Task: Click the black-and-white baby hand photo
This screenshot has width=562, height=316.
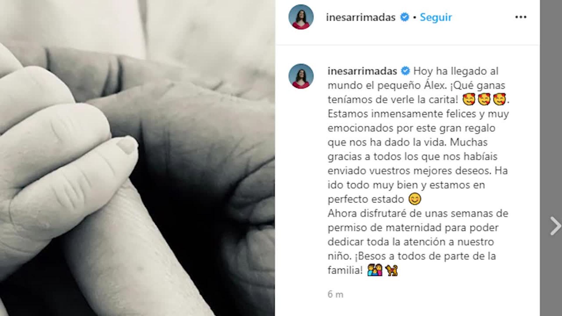Action: point(137,158)
